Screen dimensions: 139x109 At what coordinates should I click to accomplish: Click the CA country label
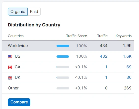pos(18,67)
